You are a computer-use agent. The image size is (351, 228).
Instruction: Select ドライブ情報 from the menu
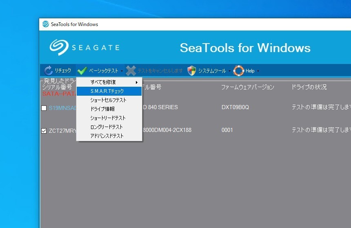pyautogui.click(x=102, y=109)
